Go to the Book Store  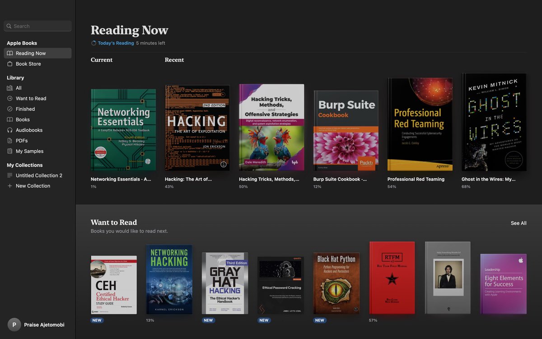(37, 64)
